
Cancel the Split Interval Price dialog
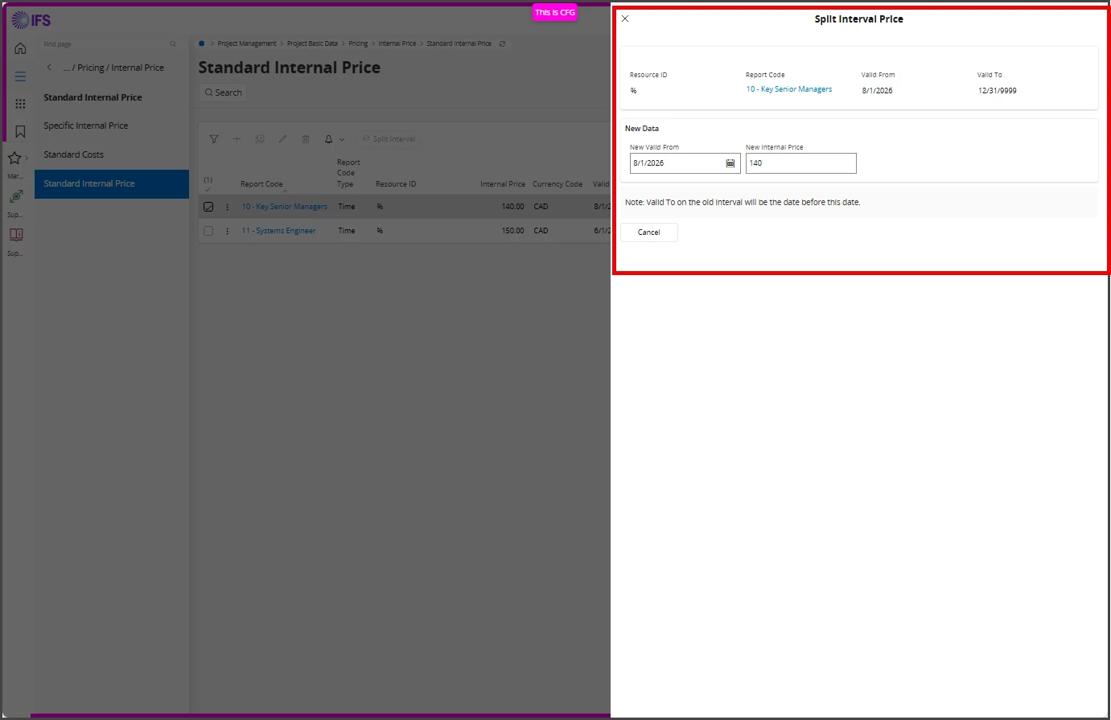tap(648, 232)
